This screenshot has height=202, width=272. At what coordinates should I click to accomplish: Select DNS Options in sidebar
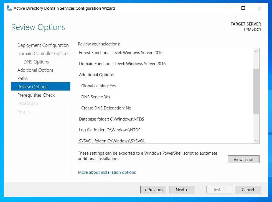[x=36, y=62]
